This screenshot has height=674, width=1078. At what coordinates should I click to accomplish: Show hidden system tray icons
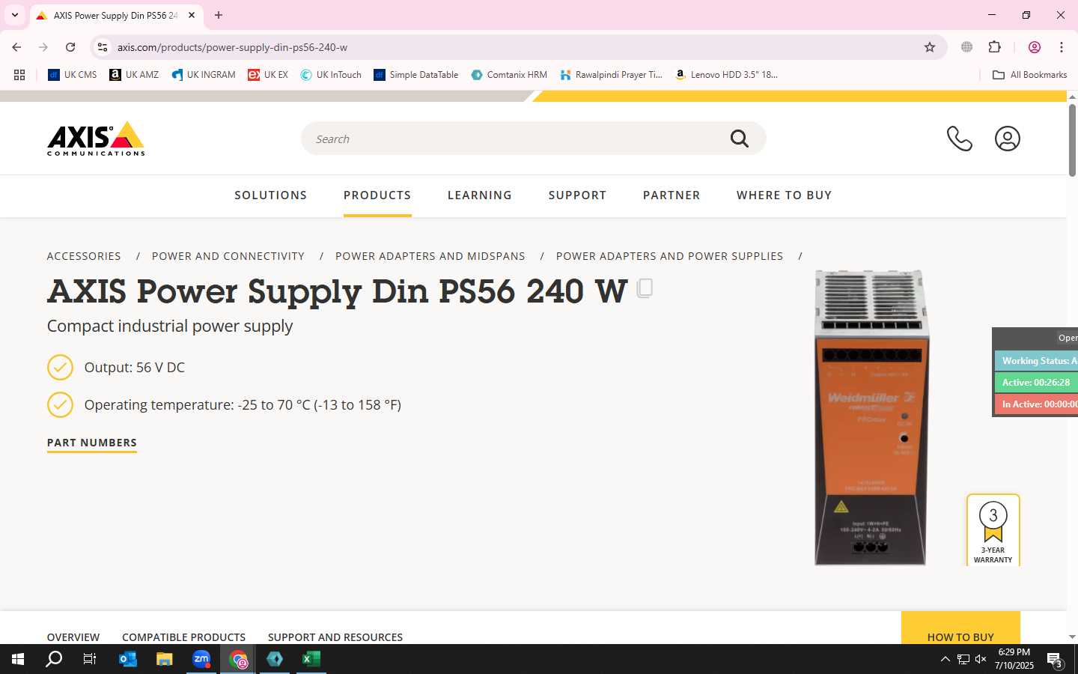coord(945,659)
